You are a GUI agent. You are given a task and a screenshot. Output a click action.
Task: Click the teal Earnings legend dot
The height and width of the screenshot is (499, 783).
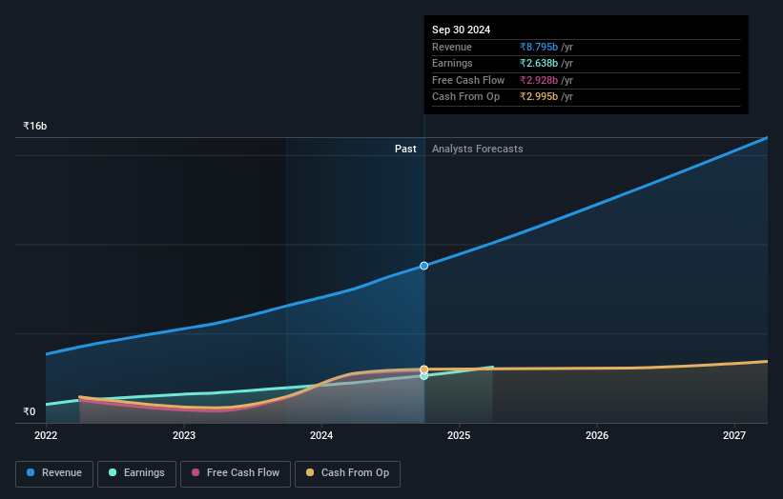[x=113, y=472]
